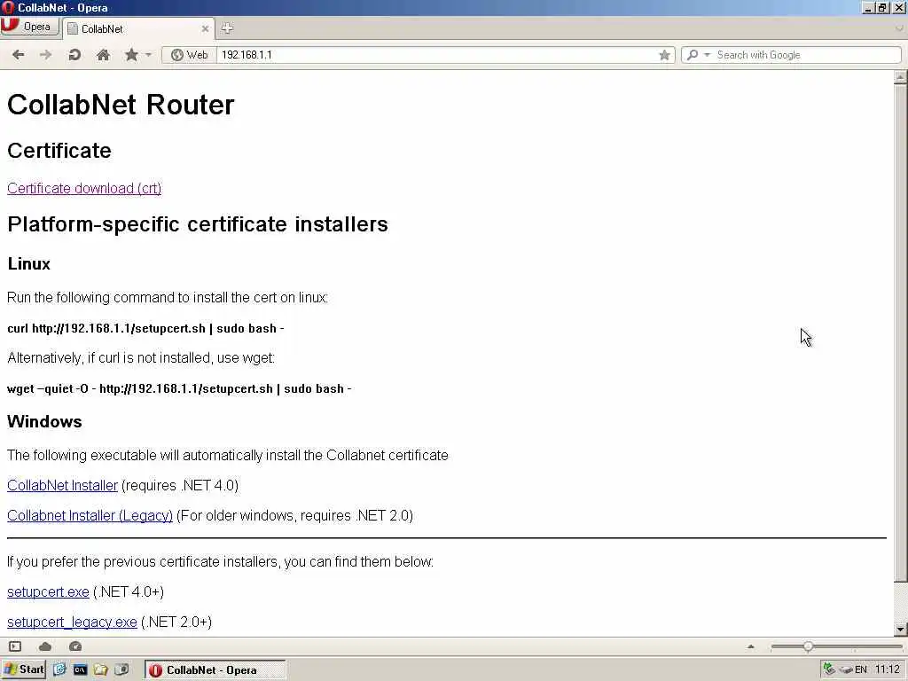Screen dimensions: 908x681
Task: Click the Search with Google field
Action: (x=807, y=55)
